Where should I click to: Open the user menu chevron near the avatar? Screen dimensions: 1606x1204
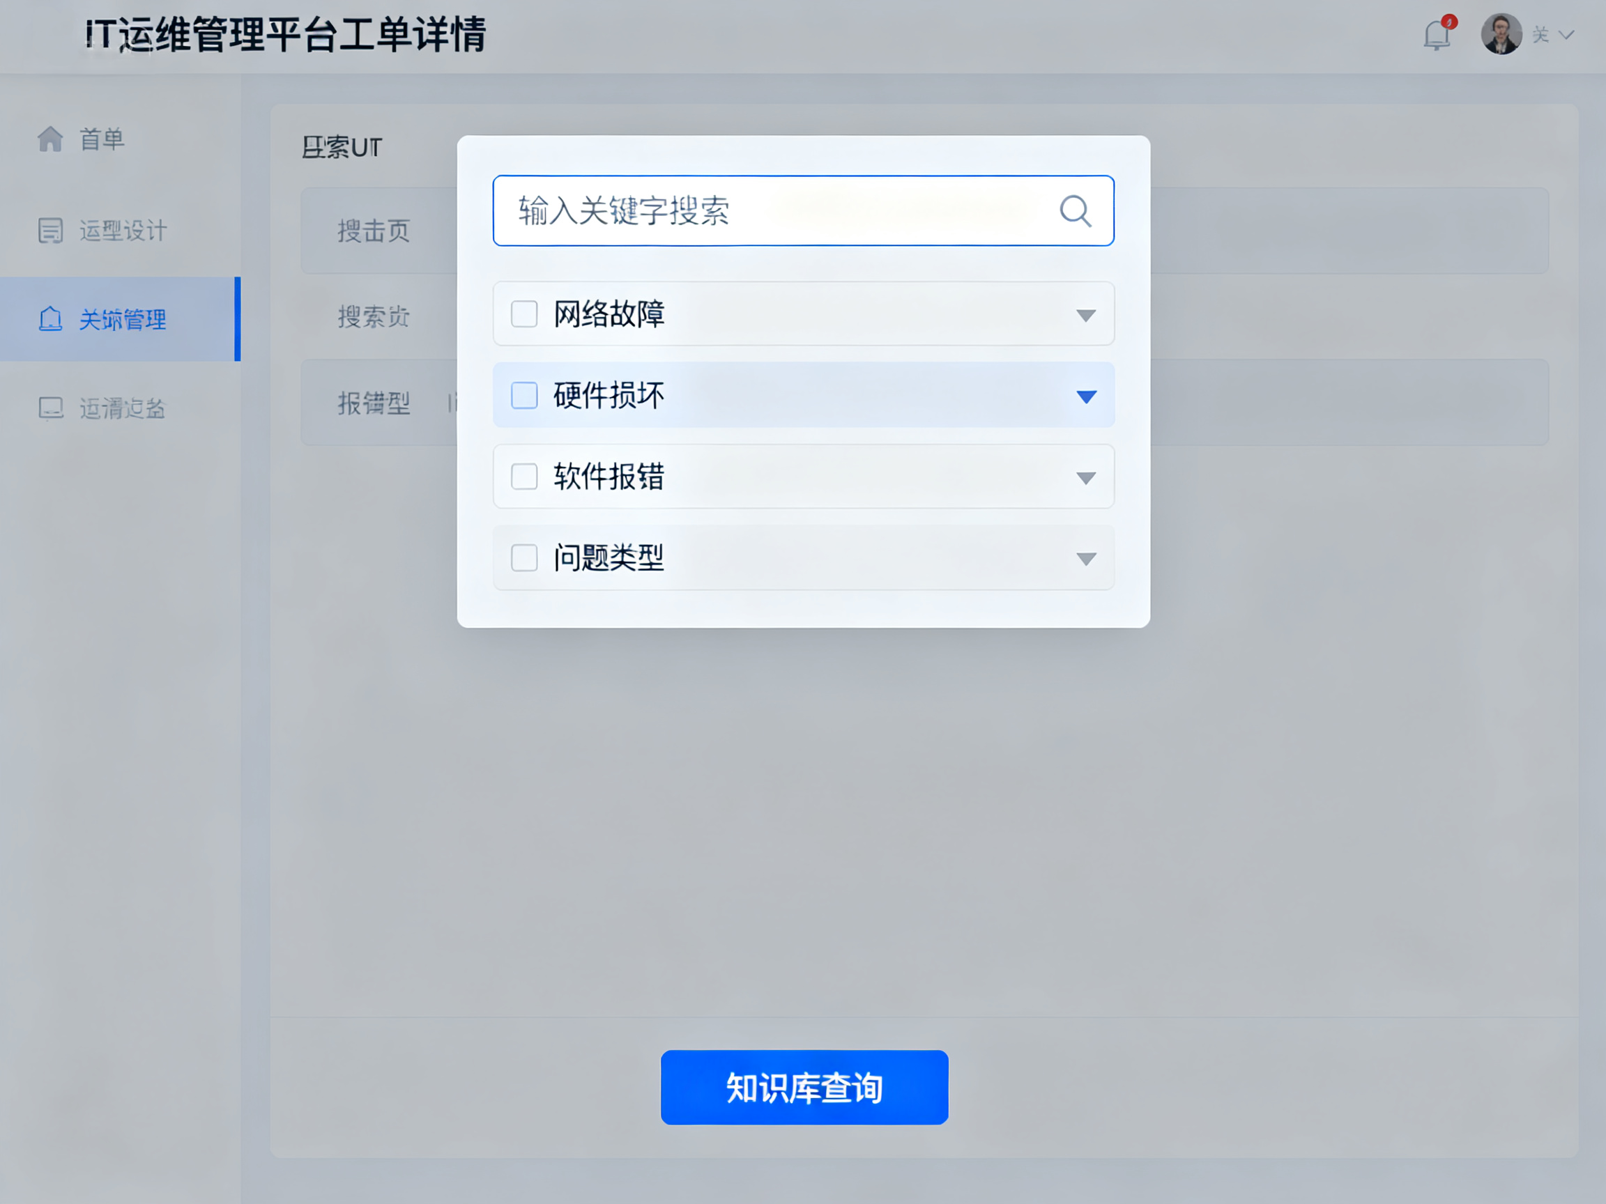1566,34
